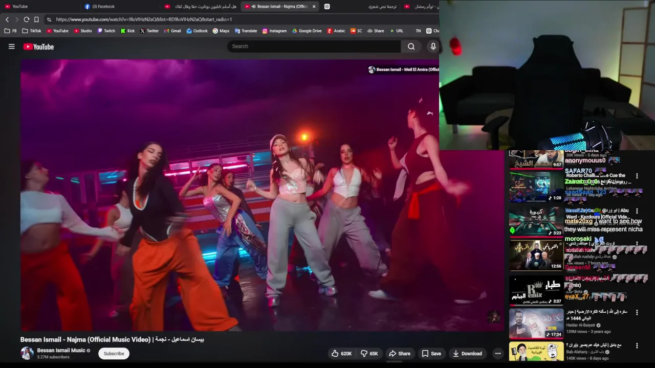Viewport: 655px width, 368px height.
Task: Reload the current page
Action: 27,19
